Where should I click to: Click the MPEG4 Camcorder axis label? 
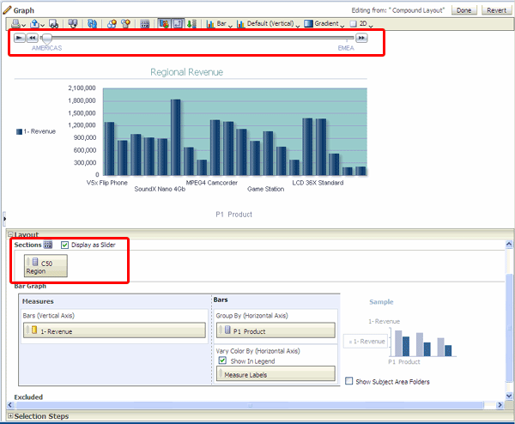[211, 183]
